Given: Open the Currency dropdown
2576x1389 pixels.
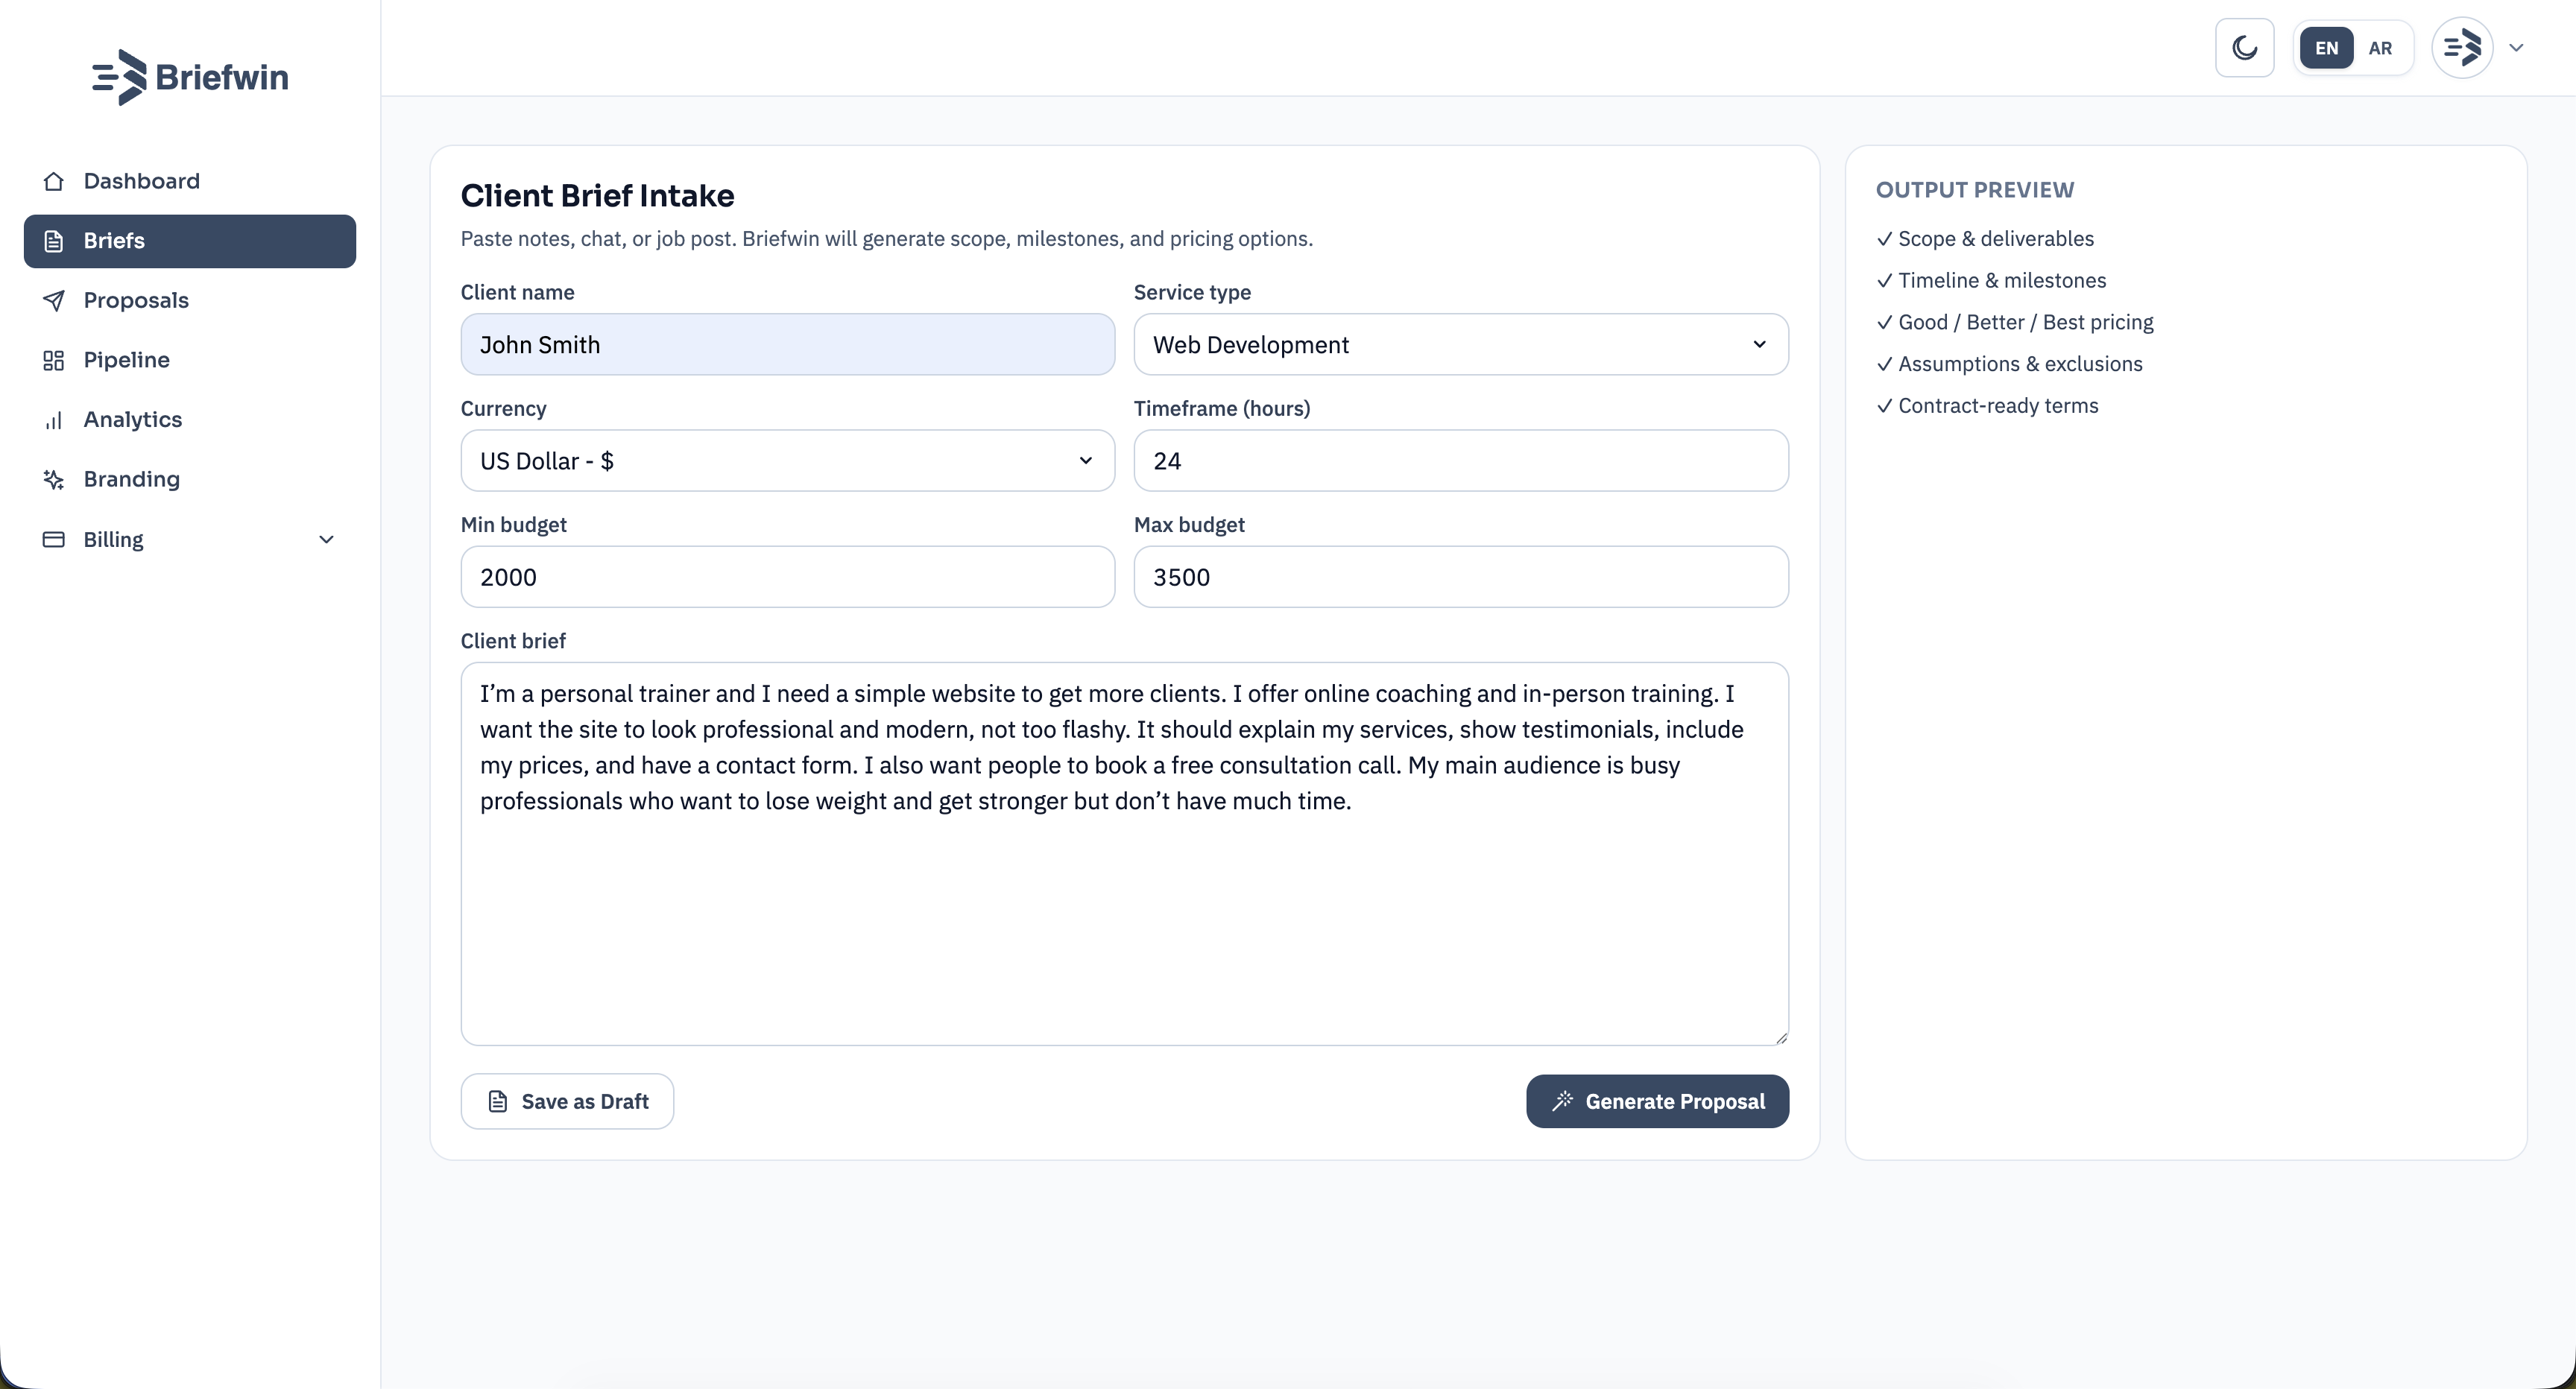Looking at the screenshot, I should (787, 461).
